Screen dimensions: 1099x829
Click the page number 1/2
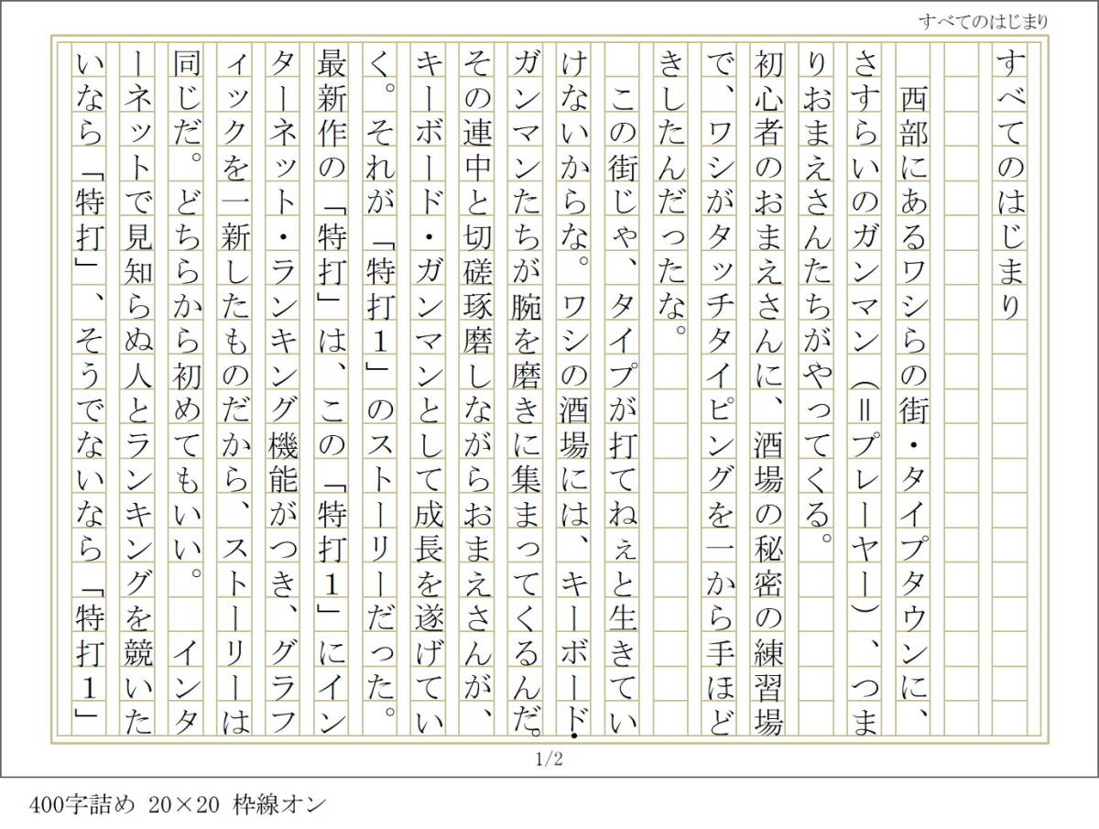tap(549, 758)
